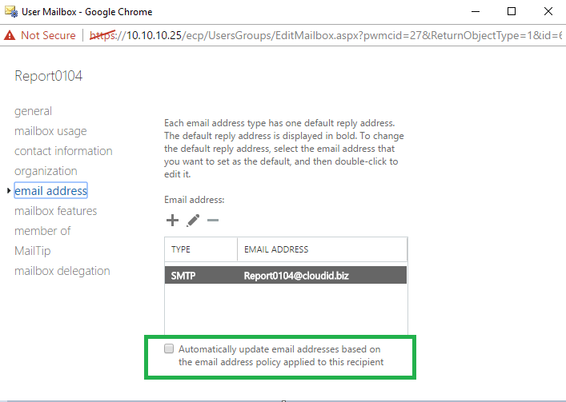Image resolution: width=566 pixels, height=402 pixels.
Task: Click the arrow beside email address
Action: click(9, 190)
